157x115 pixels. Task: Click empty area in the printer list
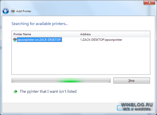pos(81,58)
